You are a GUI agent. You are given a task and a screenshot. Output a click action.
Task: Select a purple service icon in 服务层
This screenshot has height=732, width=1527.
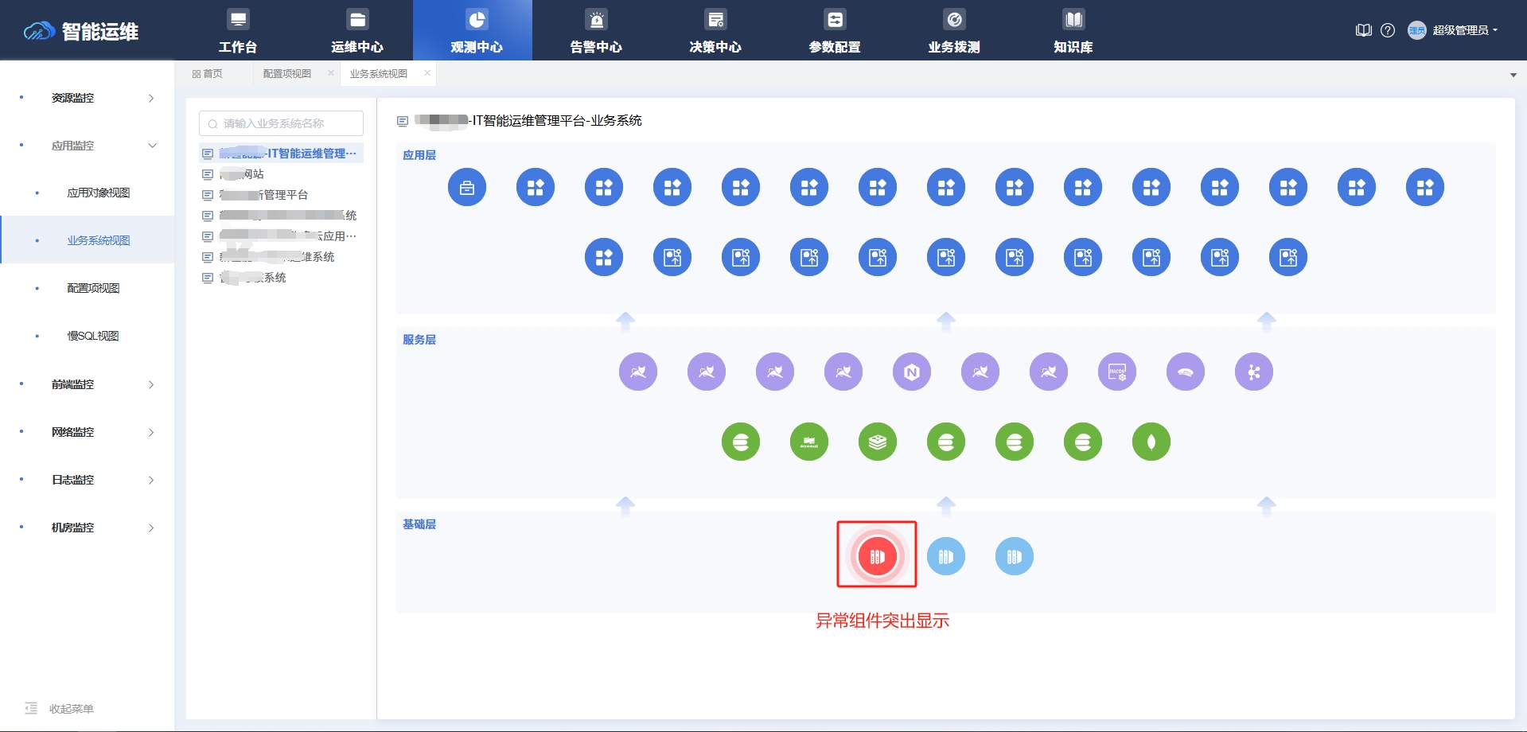click(x=638, y=372)
